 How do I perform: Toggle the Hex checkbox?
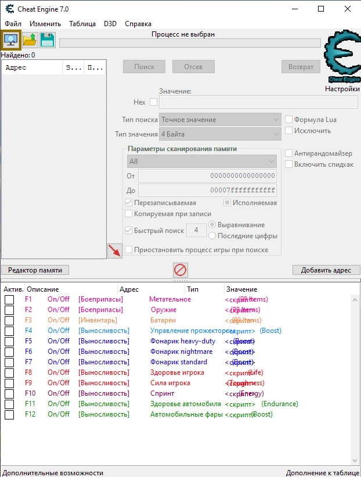(153, 102)
